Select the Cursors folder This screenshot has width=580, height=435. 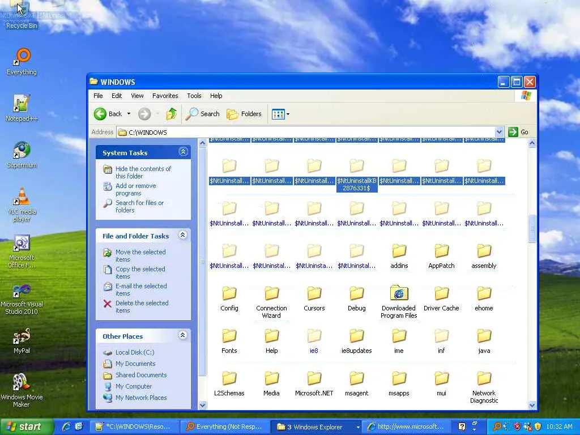[x=314, y=298]
